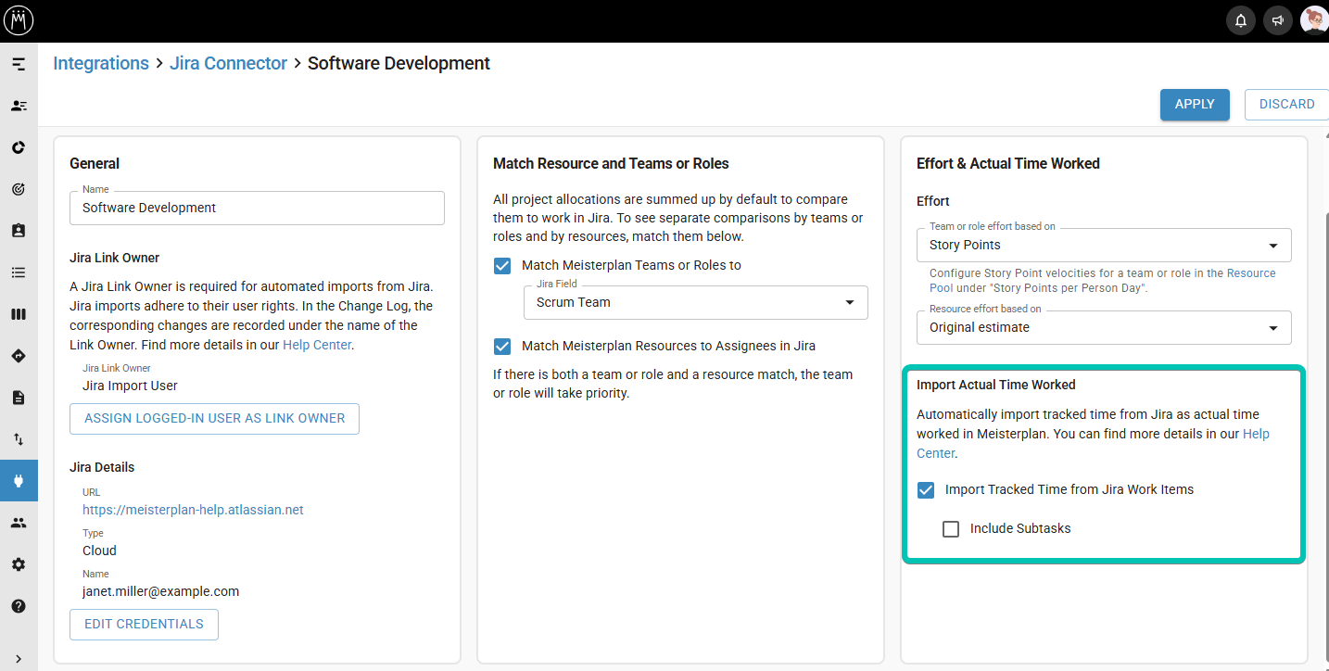
Task: Click the APPLY button
Action: click(1195, 105)
